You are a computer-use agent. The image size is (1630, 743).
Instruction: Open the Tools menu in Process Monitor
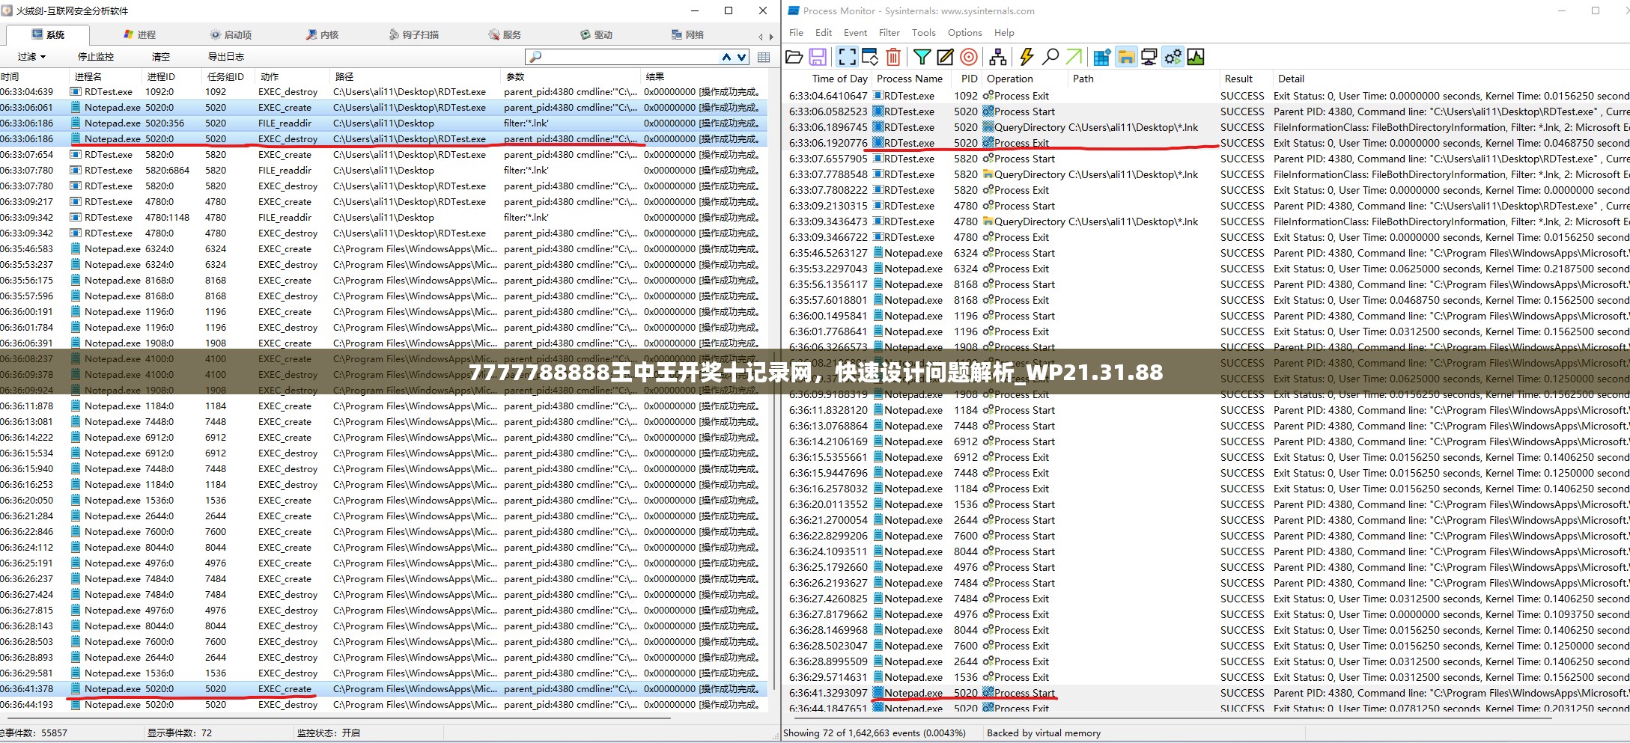click(923, 32)
